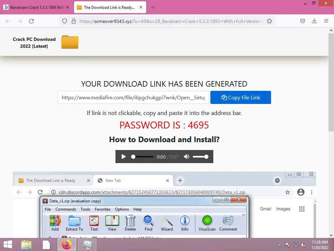Open the WinRAR Favorites menu in tutorial image
The image size is (334, 251).
[102, 209]
